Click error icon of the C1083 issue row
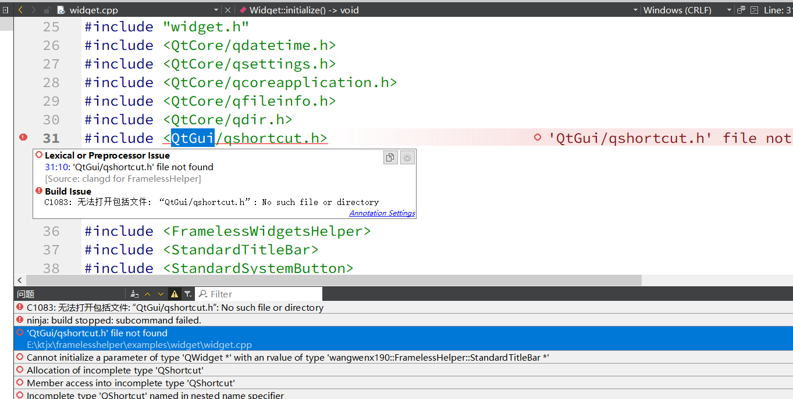The height and width of the screenshot is (399, 793). coord(20,307)
